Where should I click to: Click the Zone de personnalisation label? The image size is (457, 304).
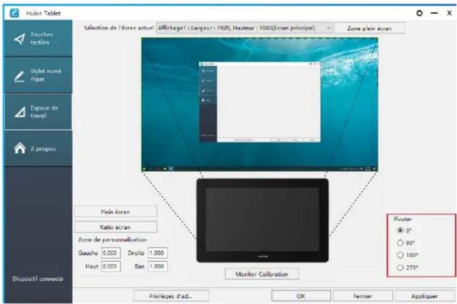click(x=112, y=239)
